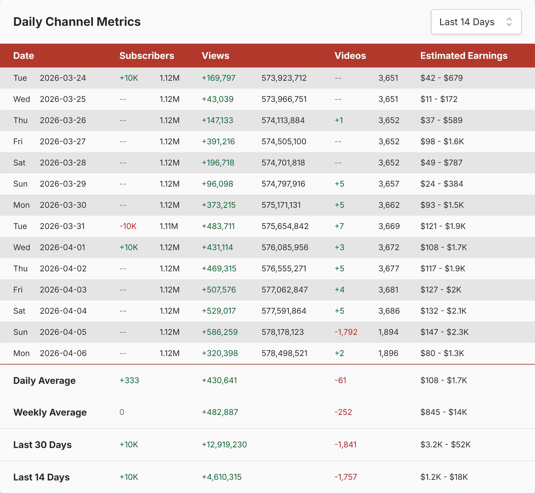Click the Daily Average row label
The width and height of the screenshot is (535, 493).
click(45, 380)
